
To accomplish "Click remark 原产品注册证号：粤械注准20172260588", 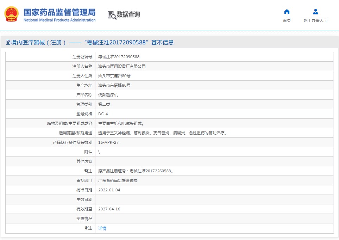I will [x=136, y=171].
